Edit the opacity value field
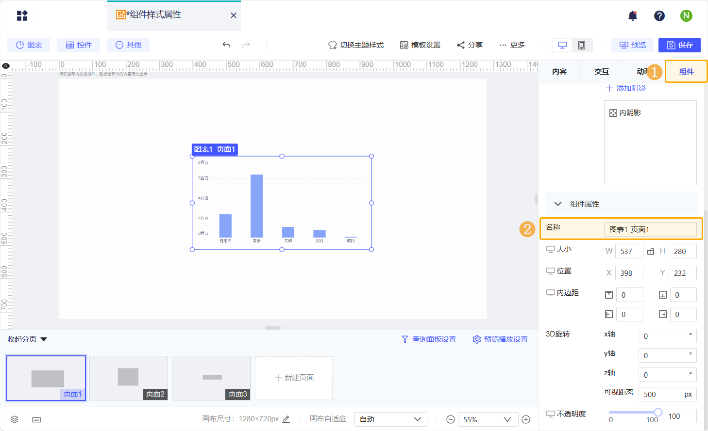Image resolution: width=708 pixels, height=431 pixels. point(680,416)
